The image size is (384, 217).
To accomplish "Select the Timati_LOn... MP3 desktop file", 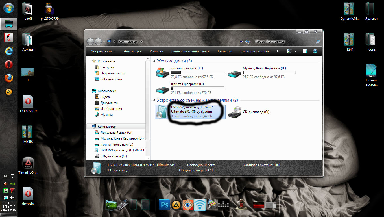I will pyautogui.click(x=28, y=166).
